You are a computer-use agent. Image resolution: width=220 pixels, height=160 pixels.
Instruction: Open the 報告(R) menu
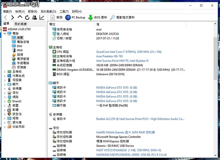click(33, 12)
